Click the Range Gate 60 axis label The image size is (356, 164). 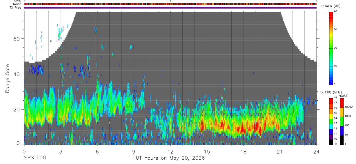point(16,38)
